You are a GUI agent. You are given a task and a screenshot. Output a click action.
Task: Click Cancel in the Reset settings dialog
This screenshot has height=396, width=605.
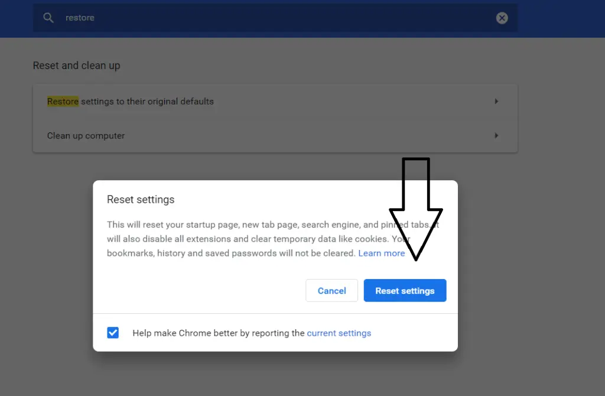[x=331, y=290]
